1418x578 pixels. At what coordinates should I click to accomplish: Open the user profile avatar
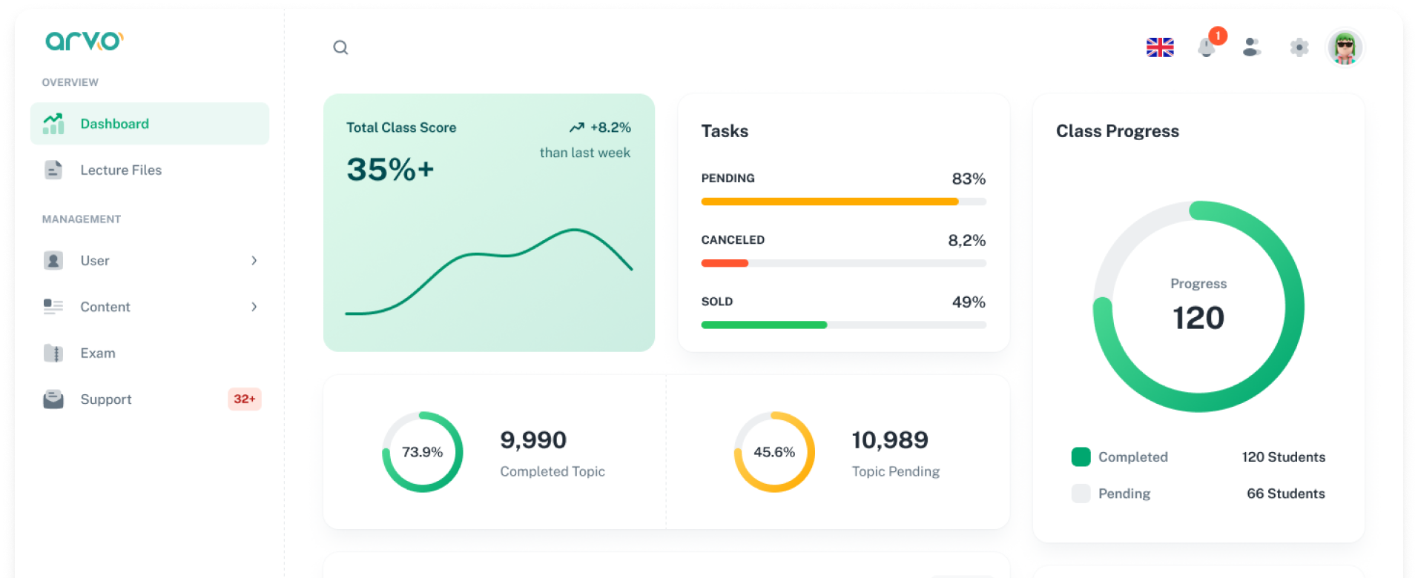[1345, 47]
